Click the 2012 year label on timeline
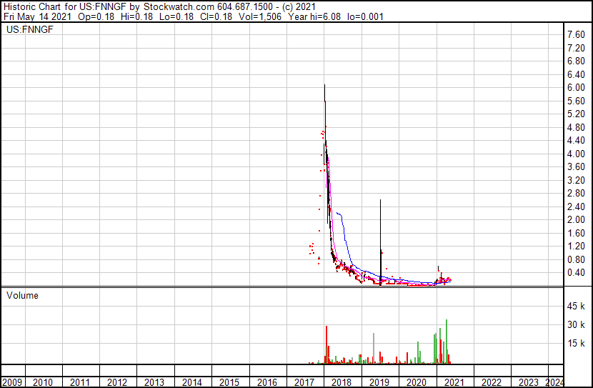This screenshot has height=388, width=593. (117, 382)
